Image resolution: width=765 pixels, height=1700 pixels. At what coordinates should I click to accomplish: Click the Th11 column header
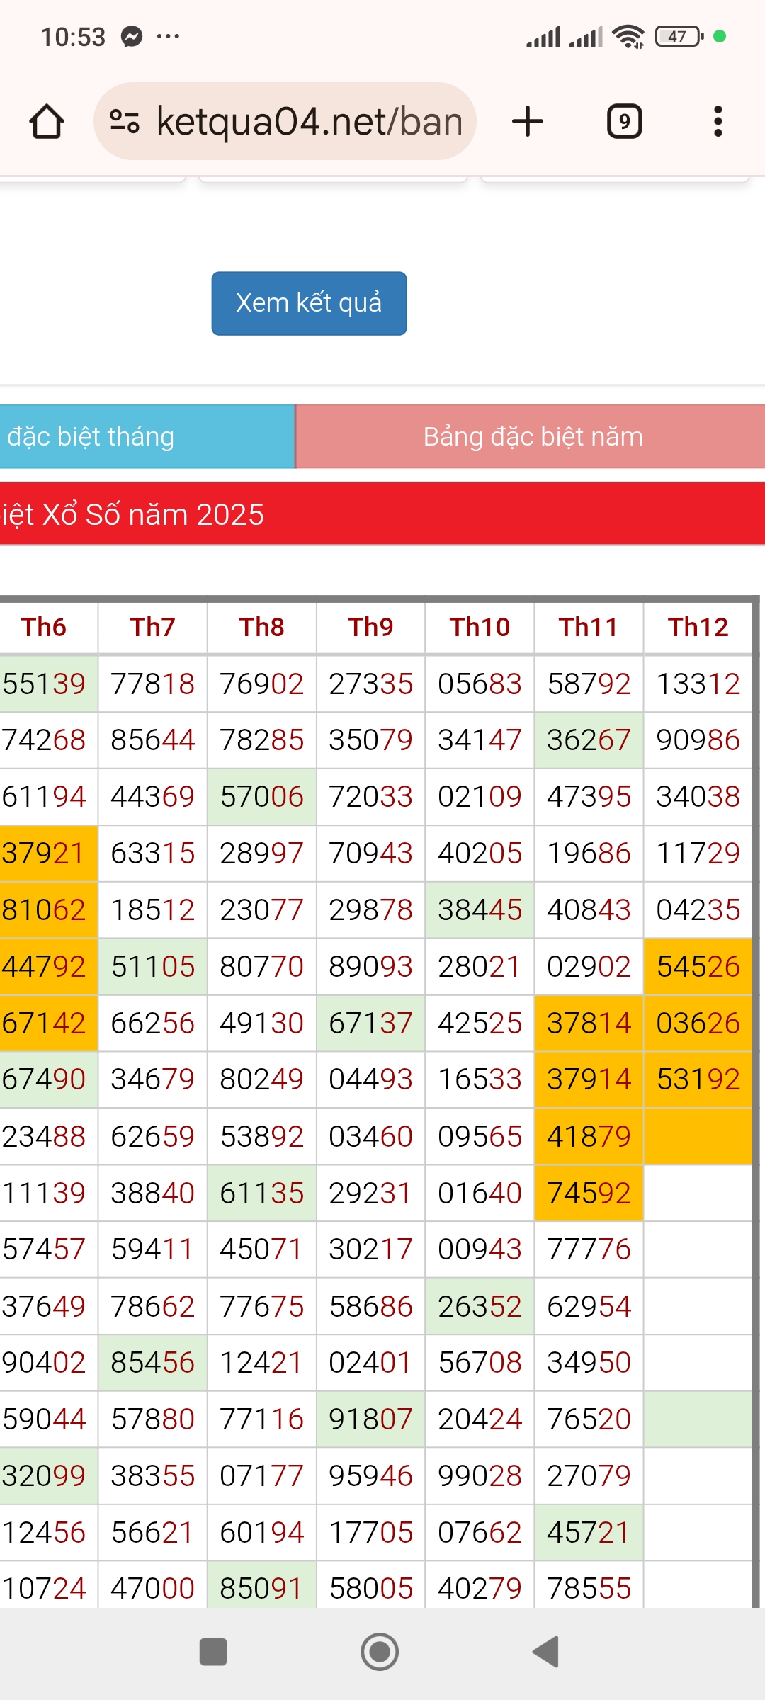tap(589, 627)
